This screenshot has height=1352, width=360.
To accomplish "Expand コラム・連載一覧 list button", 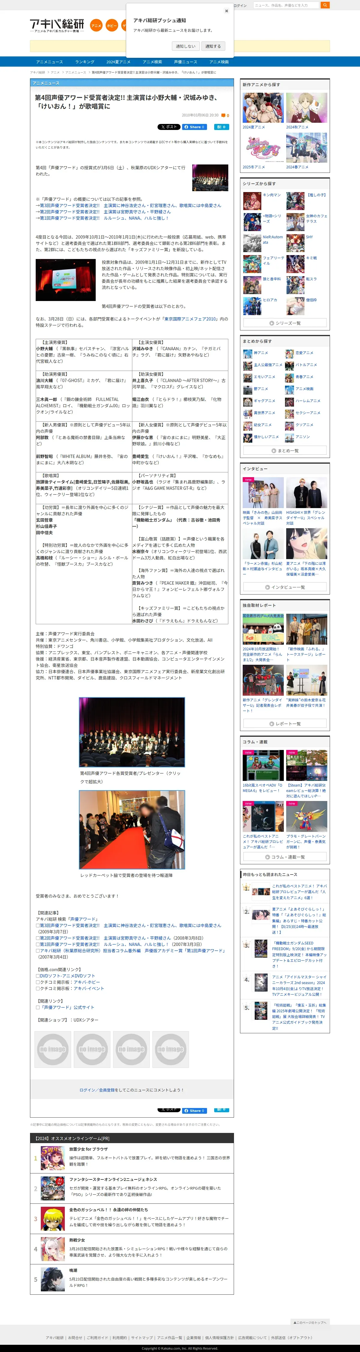I will pyautogui.click(x=285, y=857).
